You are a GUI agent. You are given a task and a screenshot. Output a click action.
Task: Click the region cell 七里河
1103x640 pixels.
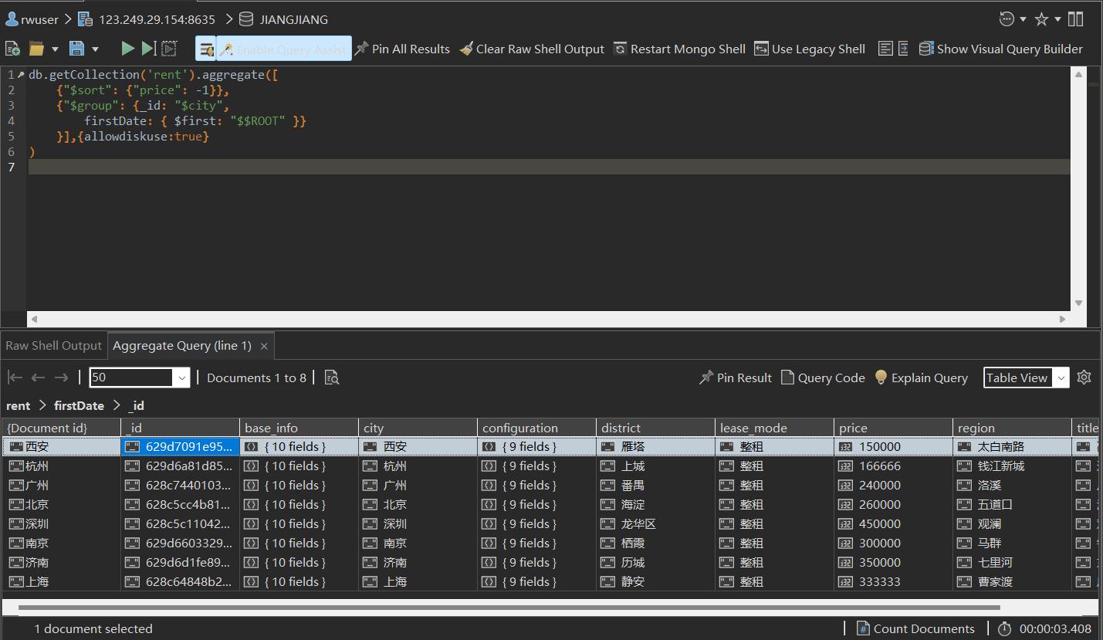click(x=1013, y=562)
